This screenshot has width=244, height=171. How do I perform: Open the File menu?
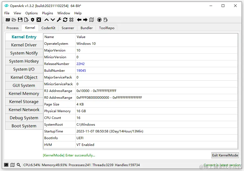[x=7, y=13]
